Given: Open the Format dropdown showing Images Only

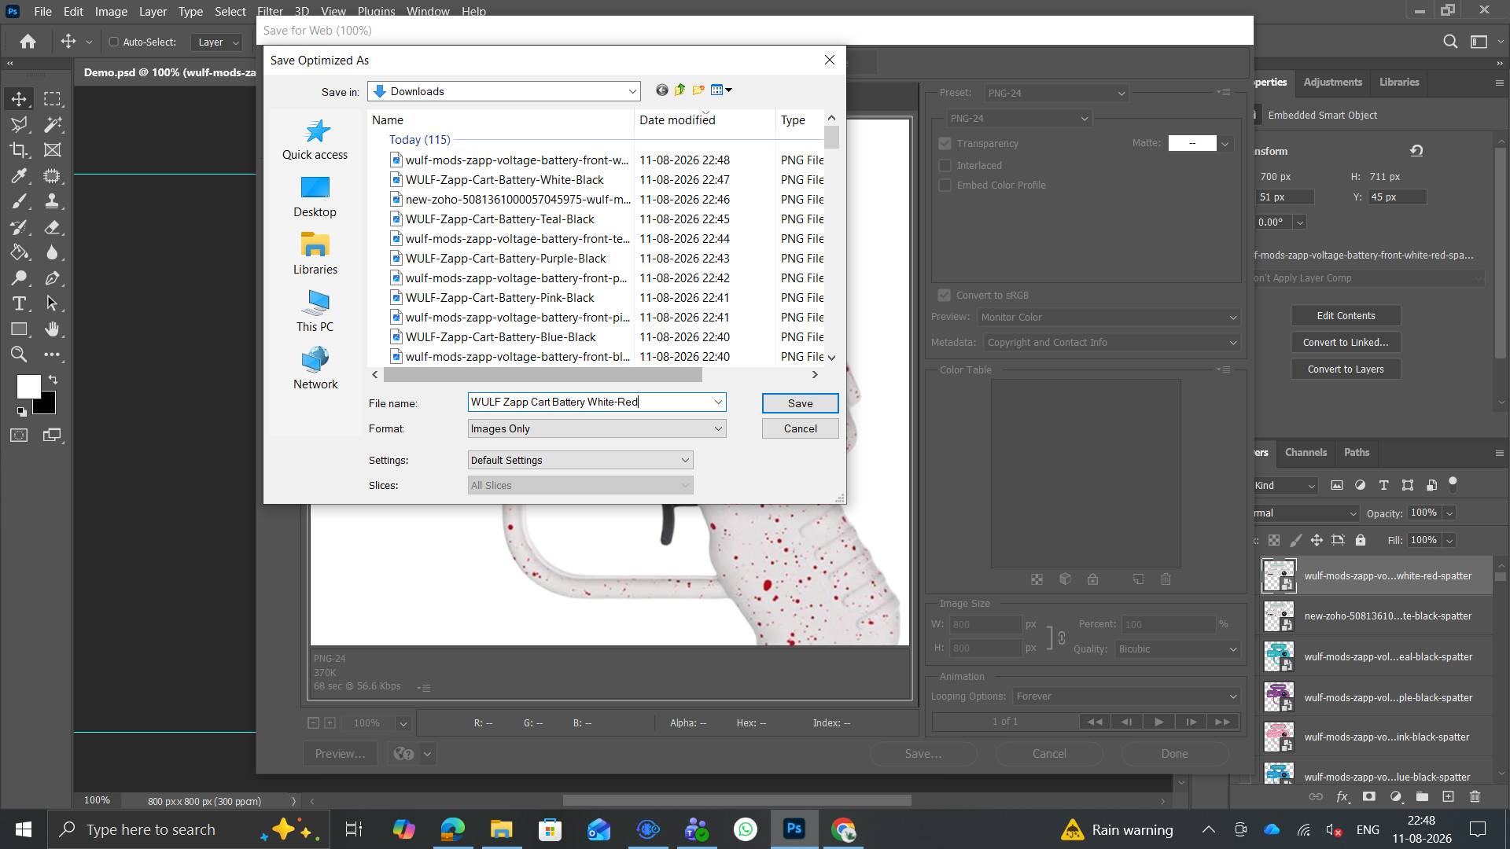Looking at the screenshot, I should pos(596,428).
